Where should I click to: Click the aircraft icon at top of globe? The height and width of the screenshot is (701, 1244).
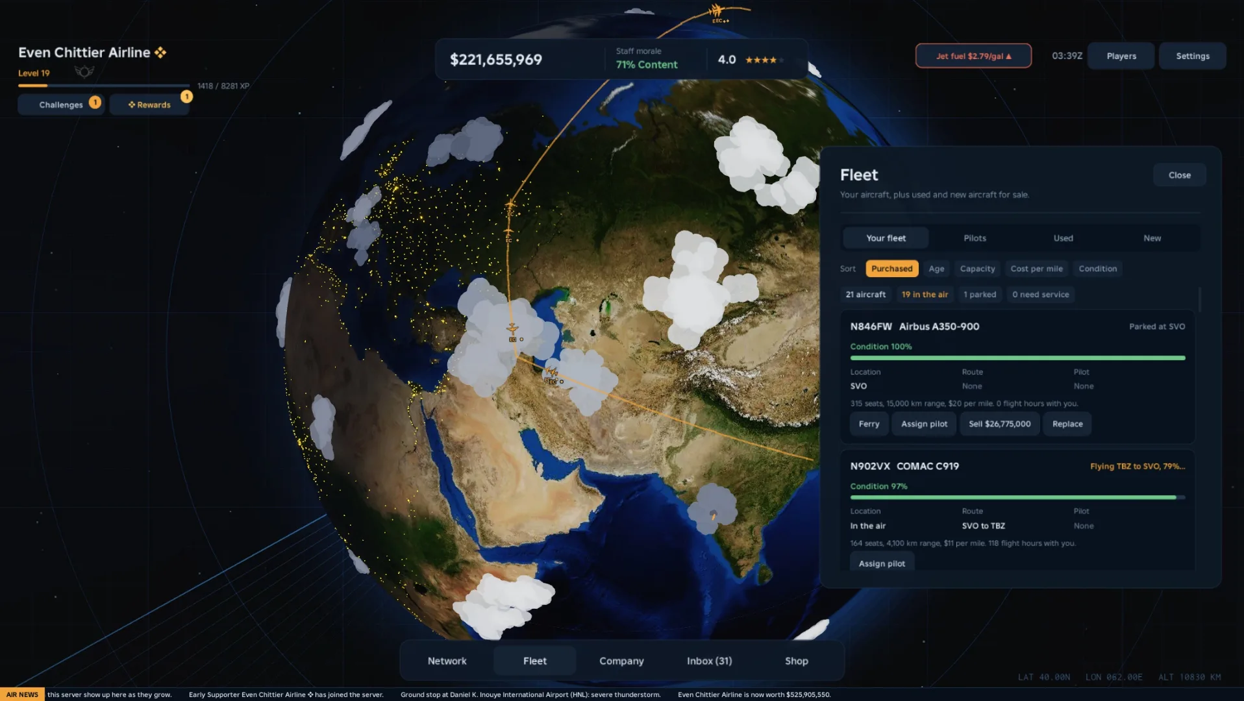715,10
